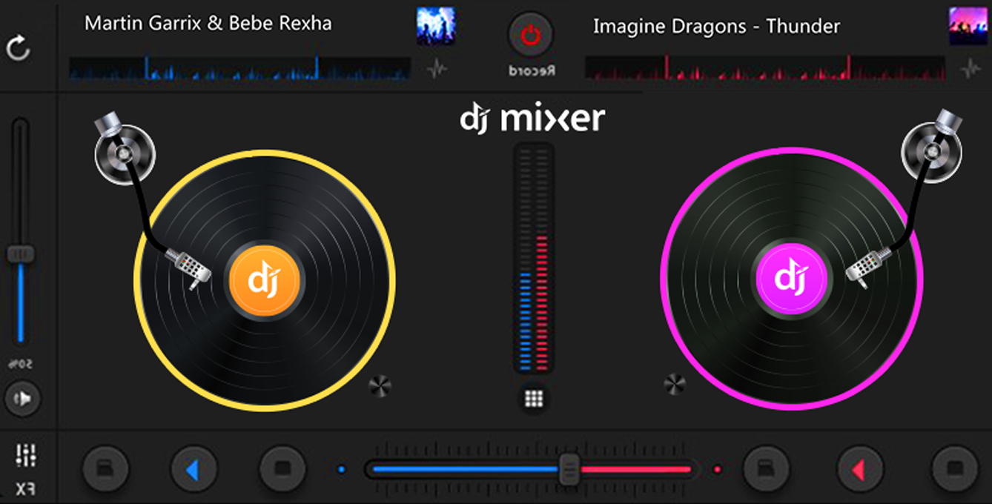This screenshot has width=992, height=504.
Task: Adjust the left vertical volume slider handle
Action: 20,254
